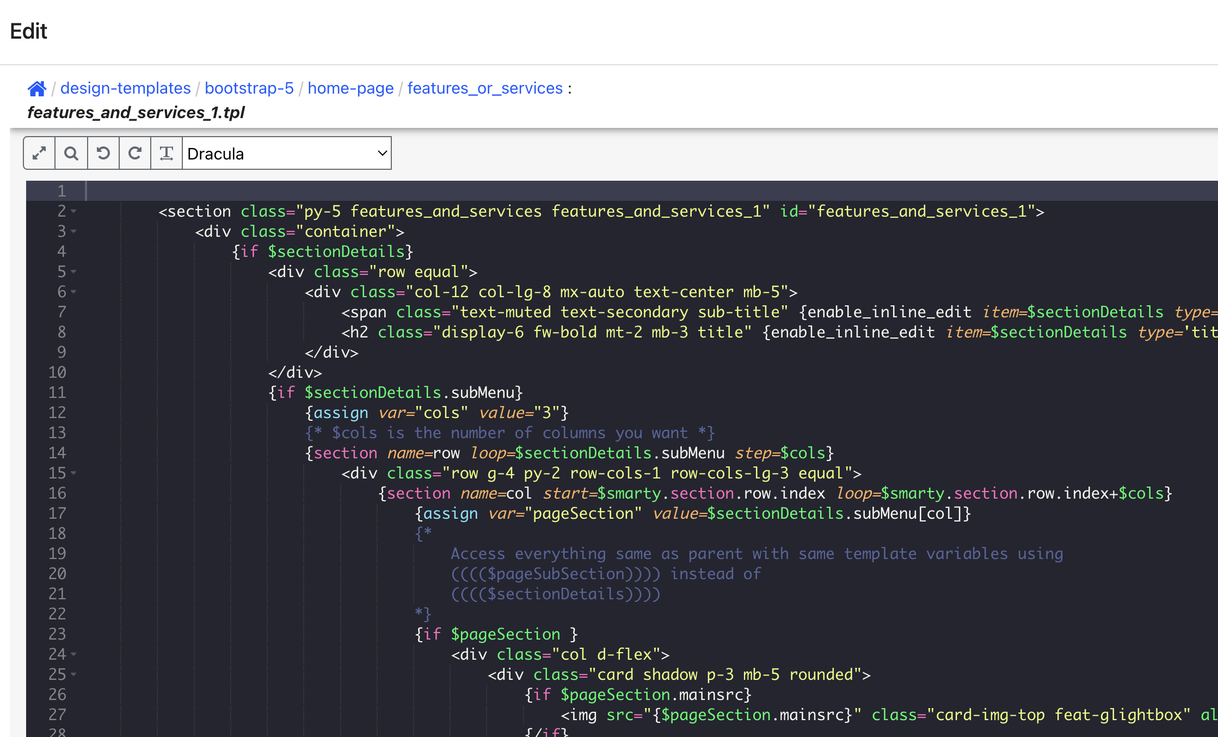1218x737 pixels.
Task: Collapse code fold at line 6
Action: tap(73, 292)
